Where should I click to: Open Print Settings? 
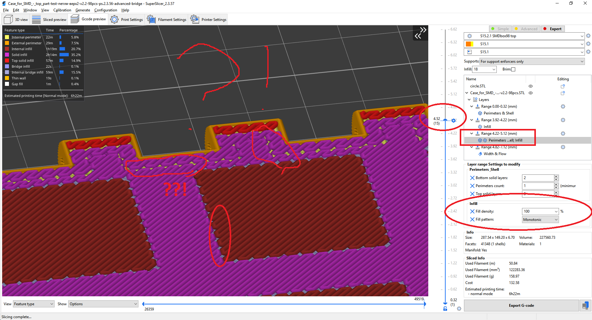point(126,19)
